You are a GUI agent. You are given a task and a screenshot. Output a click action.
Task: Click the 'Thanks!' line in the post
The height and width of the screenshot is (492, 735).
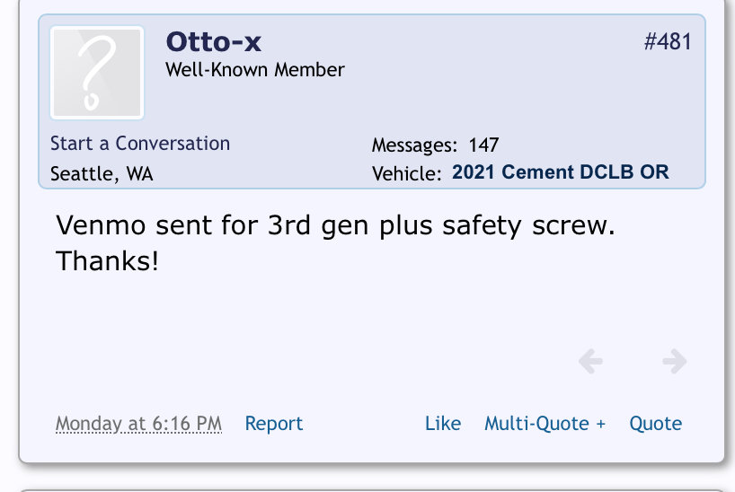107,261
